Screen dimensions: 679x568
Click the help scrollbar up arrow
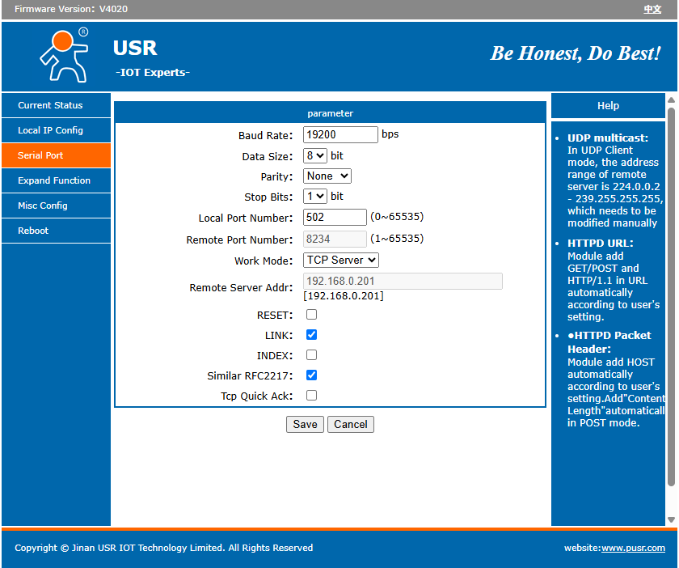click(671, 100)
